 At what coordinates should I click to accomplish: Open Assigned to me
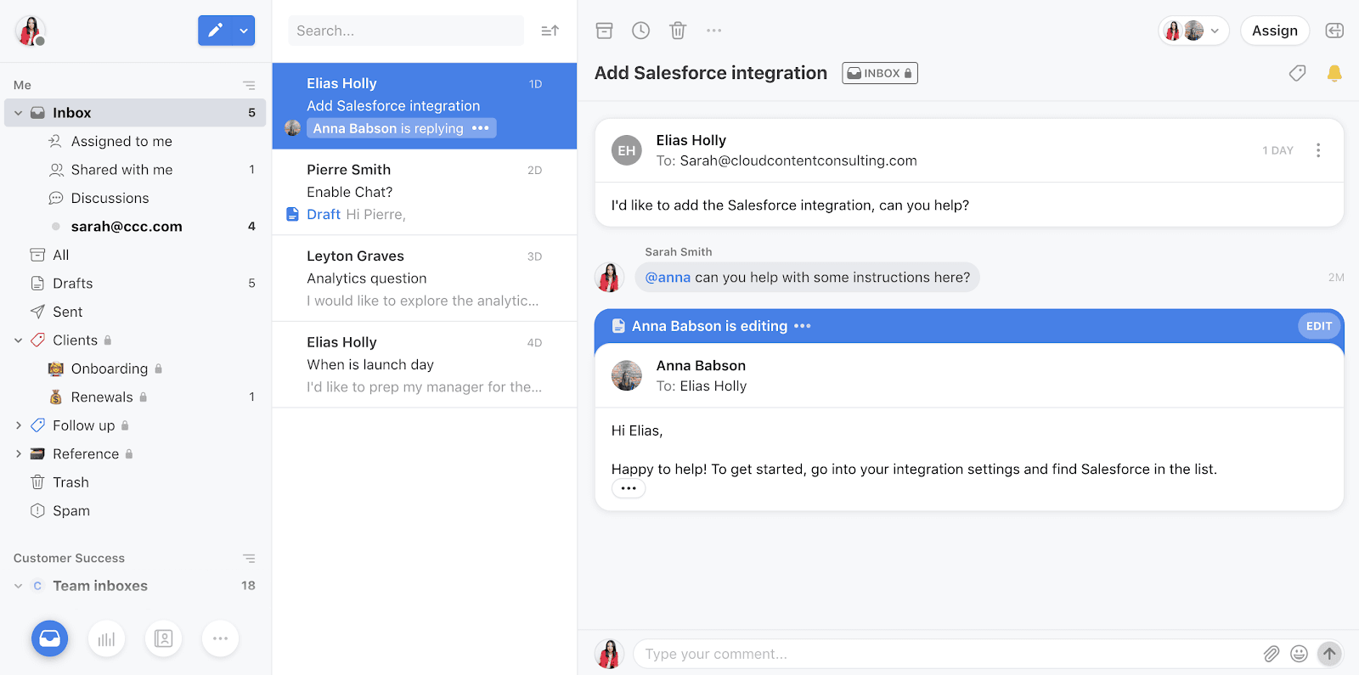(121, 141)
